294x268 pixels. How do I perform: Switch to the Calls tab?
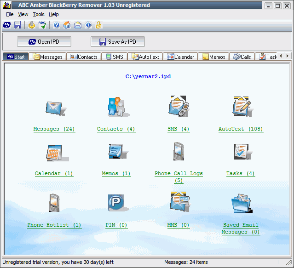pyautogui.click(x=242, y=57)
